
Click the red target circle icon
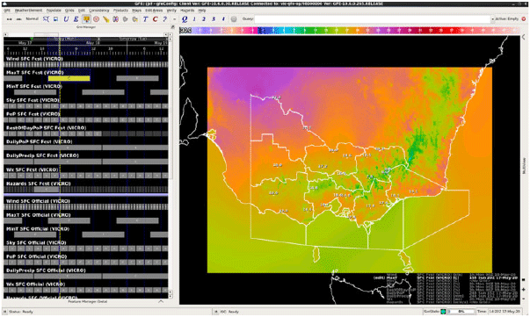[x=97, y=19]
